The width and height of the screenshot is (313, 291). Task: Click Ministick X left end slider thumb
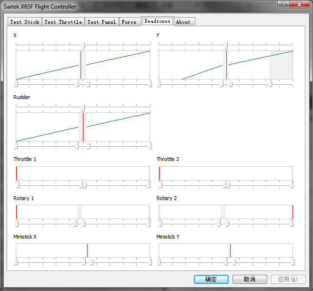(16, 261)
